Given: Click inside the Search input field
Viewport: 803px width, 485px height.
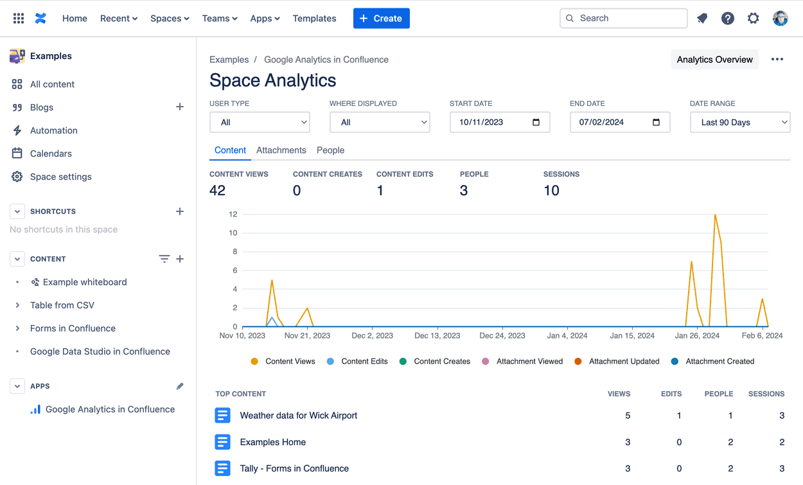Looking at the screenshot, I should 623,18.
